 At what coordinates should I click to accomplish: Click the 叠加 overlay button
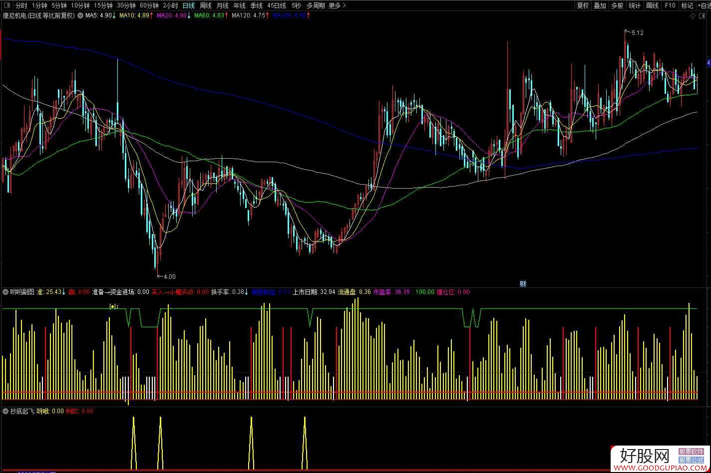pyautogui.click(x=600, y=5)
